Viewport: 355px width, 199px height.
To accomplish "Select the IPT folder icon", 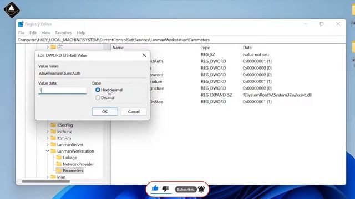I will pos(53,47).
